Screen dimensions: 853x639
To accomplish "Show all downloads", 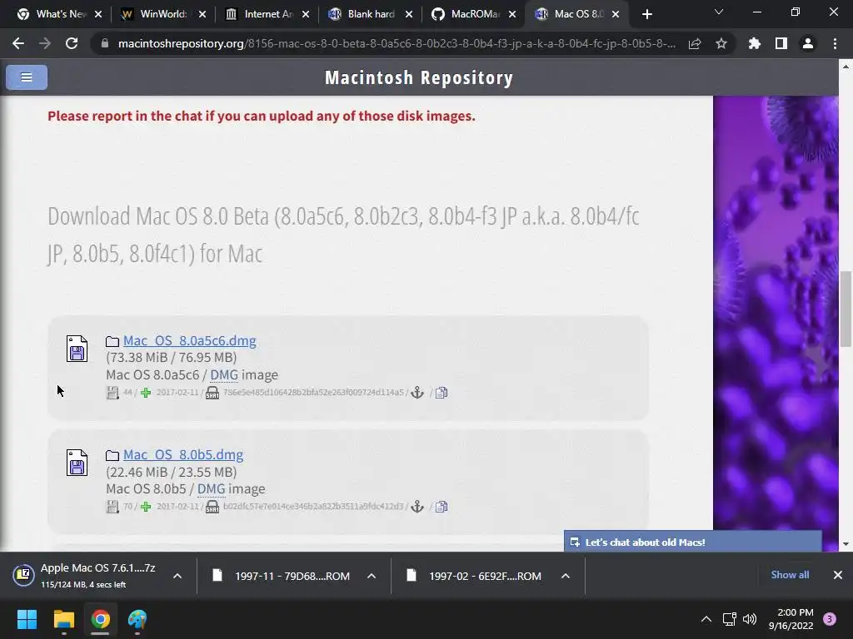I will pyautogui.click(x=790, y=575).
